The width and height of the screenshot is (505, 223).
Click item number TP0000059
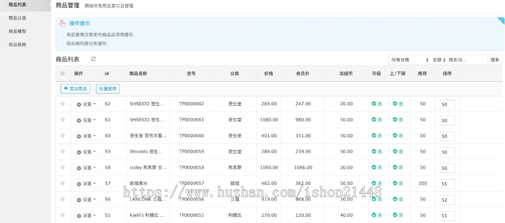click(x=191, y=152)
